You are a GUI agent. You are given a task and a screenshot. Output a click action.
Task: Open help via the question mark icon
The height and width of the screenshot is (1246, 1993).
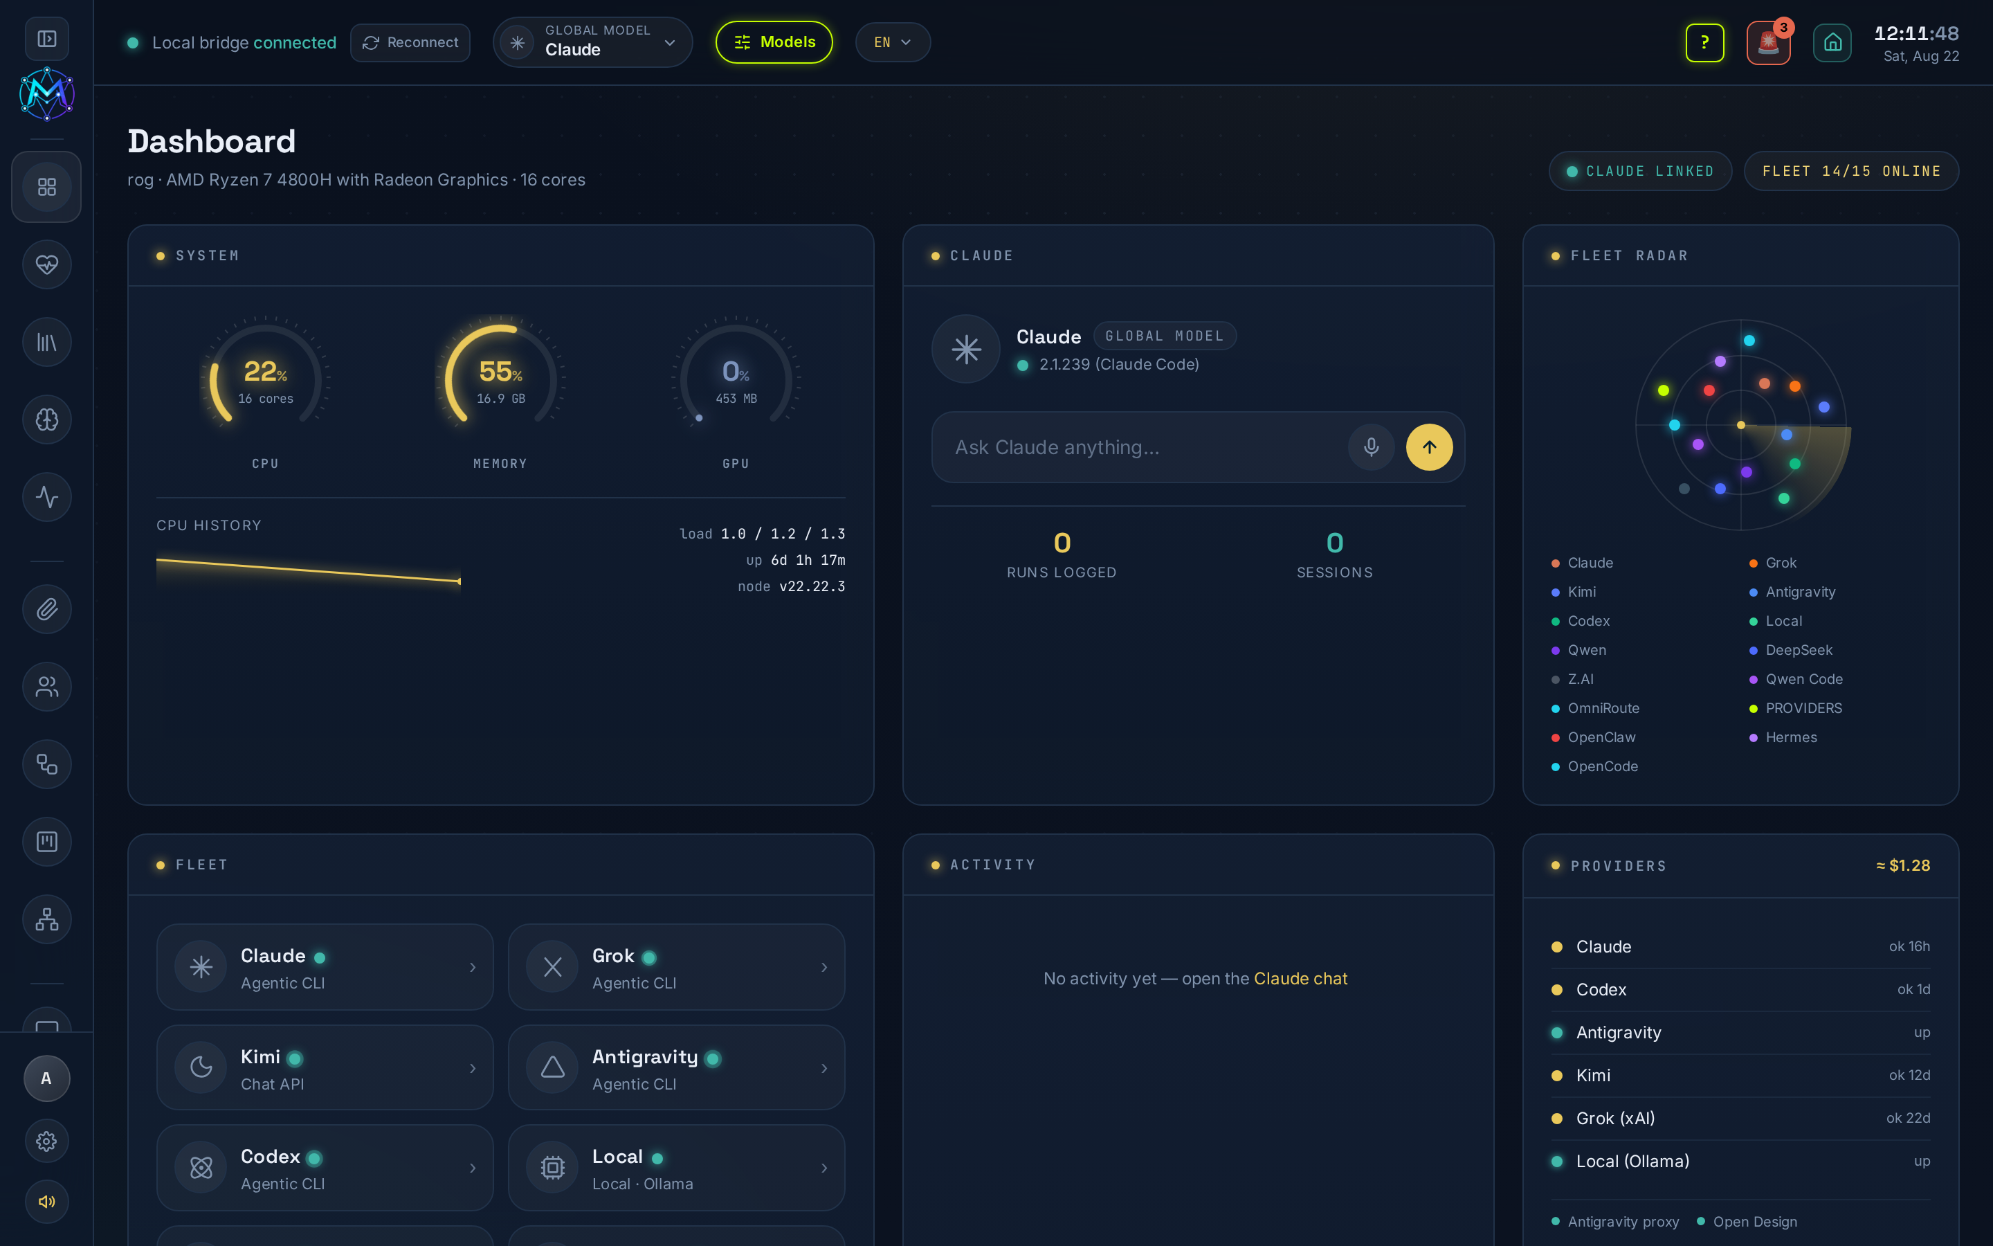(1704, 42)
